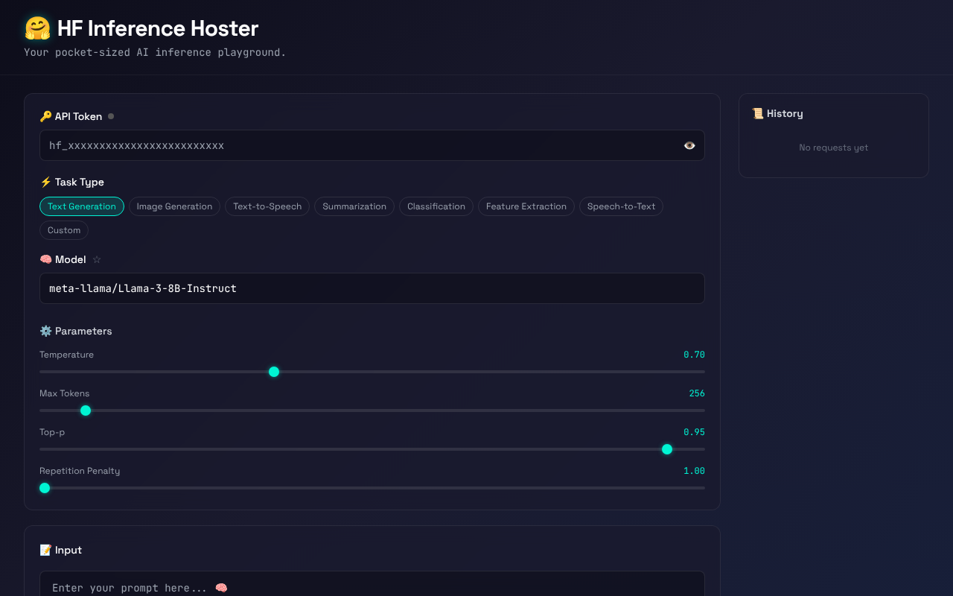The width and height of the screenshot is (953, 596).
Task: Choose the Text-to-Speech task type
Action: pos(267,206)
